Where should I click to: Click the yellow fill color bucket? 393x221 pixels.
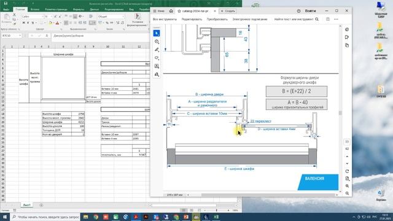point(50,23)
